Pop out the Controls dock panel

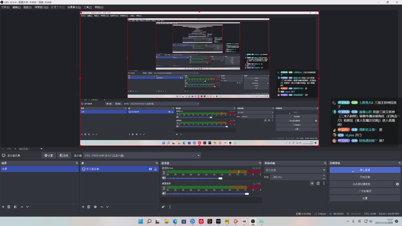(x=399, y=163)
